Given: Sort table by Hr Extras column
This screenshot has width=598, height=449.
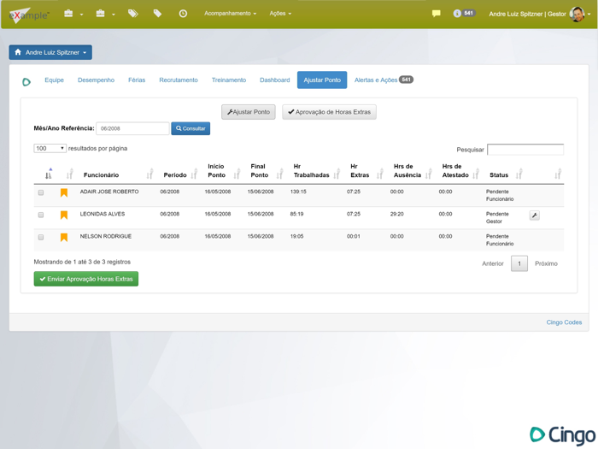Looking at the screenshot, I should pyautogui.click(x=380, y=174).
